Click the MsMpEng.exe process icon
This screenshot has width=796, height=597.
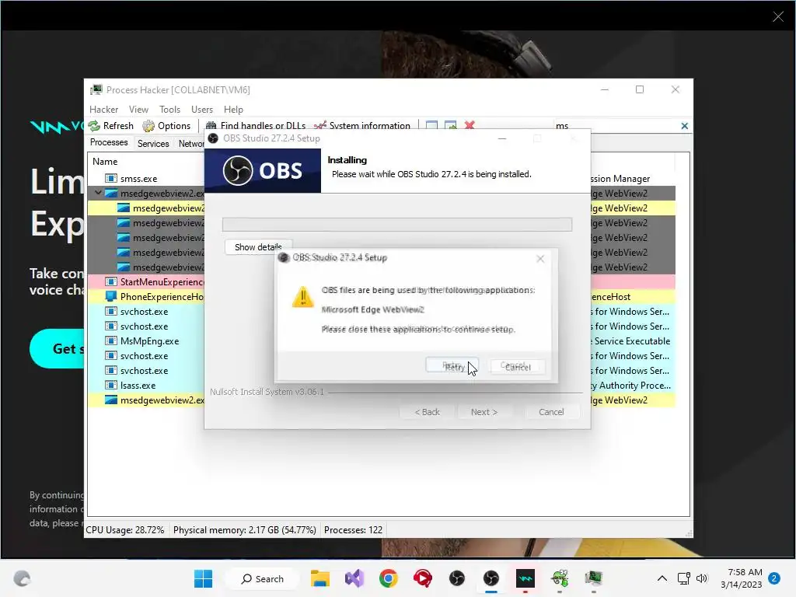click(x=110, y=340)
